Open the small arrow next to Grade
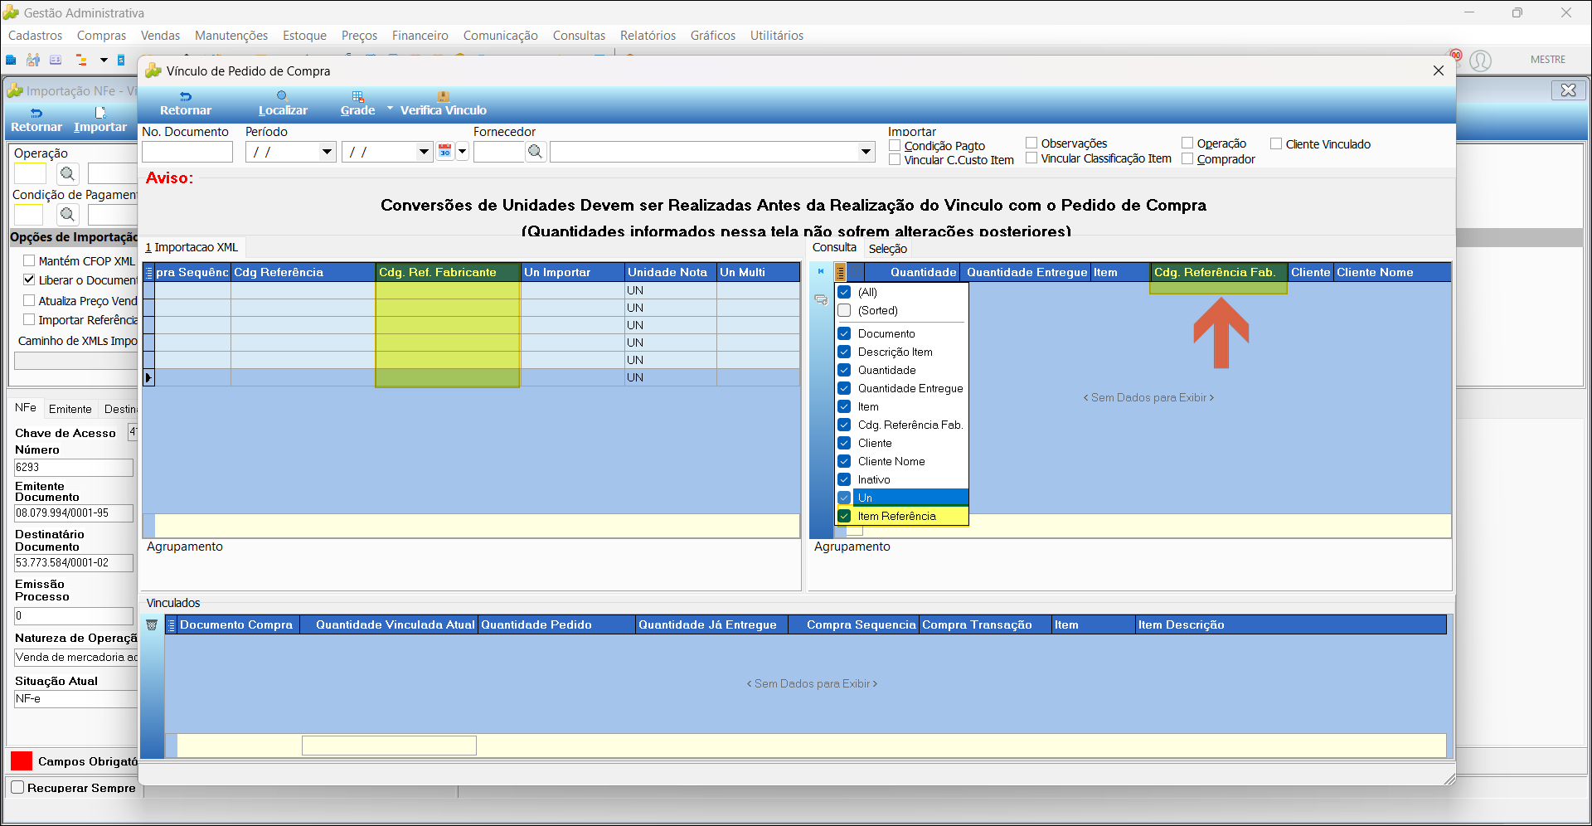 390,108
